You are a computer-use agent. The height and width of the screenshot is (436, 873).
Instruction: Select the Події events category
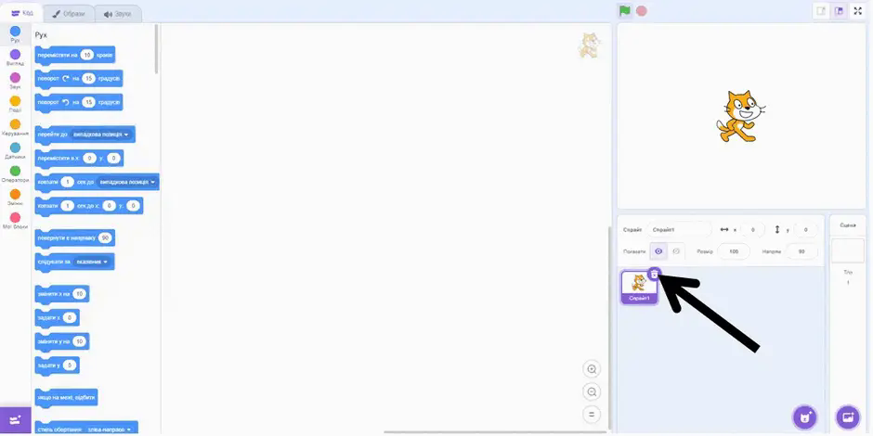point(15,104)
